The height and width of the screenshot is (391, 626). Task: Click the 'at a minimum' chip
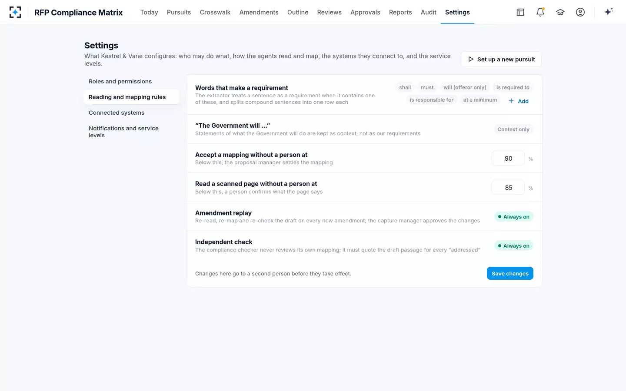480,100
